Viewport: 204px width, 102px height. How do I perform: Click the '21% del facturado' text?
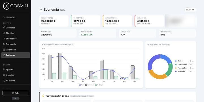pos(143,24)
